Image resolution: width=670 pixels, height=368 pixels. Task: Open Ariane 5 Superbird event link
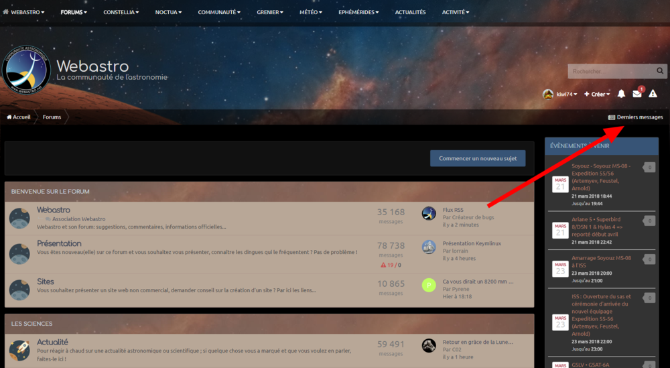pos(598,227)
